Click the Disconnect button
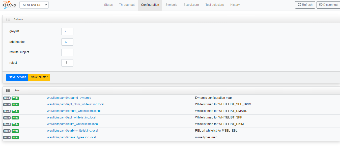This screenshot has height=154, width=340. coord(328,5)
